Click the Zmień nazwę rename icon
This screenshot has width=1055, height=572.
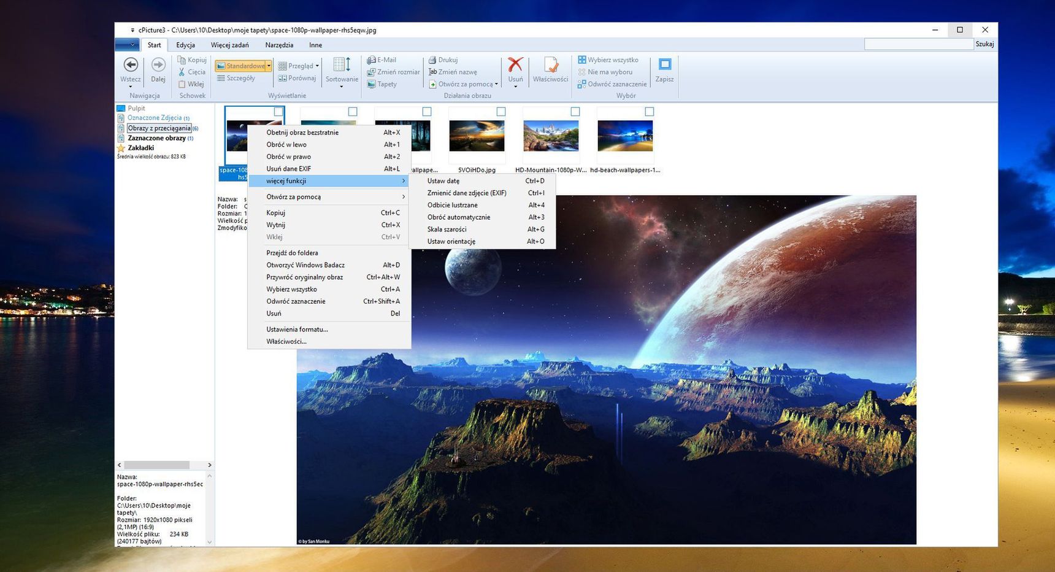[x=432, y=72]
